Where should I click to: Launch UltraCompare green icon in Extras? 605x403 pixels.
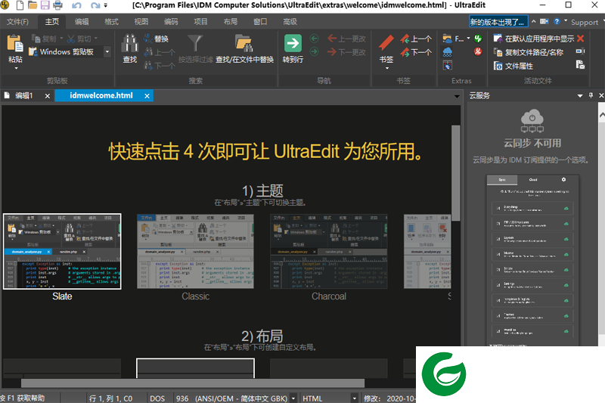[478, 39]
